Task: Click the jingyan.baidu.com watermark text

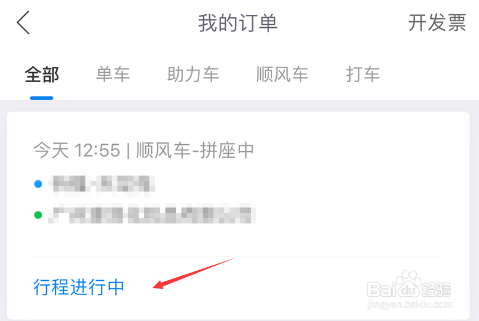Action: pos(410,304)
